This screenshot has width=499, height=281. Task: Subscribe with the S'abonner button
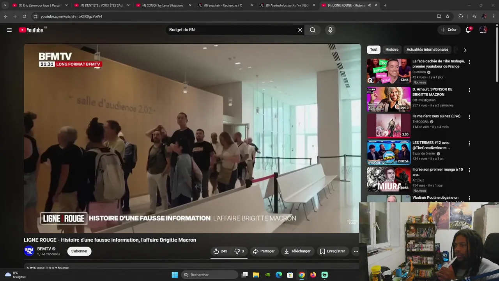(79, 251)
